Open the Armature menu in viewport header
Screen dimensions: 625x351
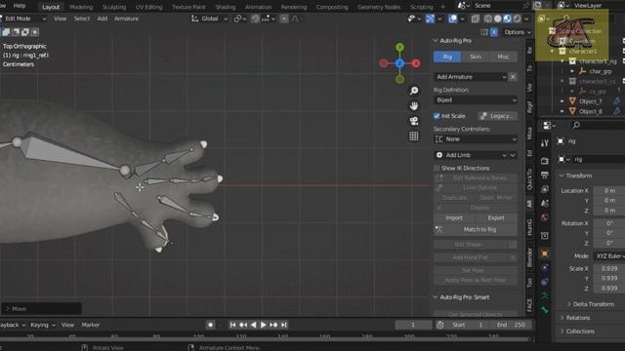pyautogui.click(x=126, y=19)
